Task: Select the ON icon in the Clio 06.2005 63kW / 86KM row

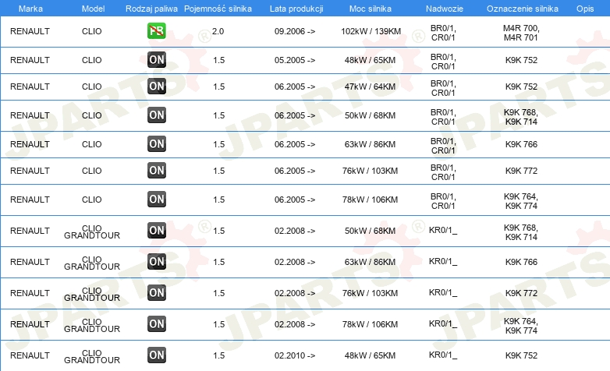Action: coord(157,144)
